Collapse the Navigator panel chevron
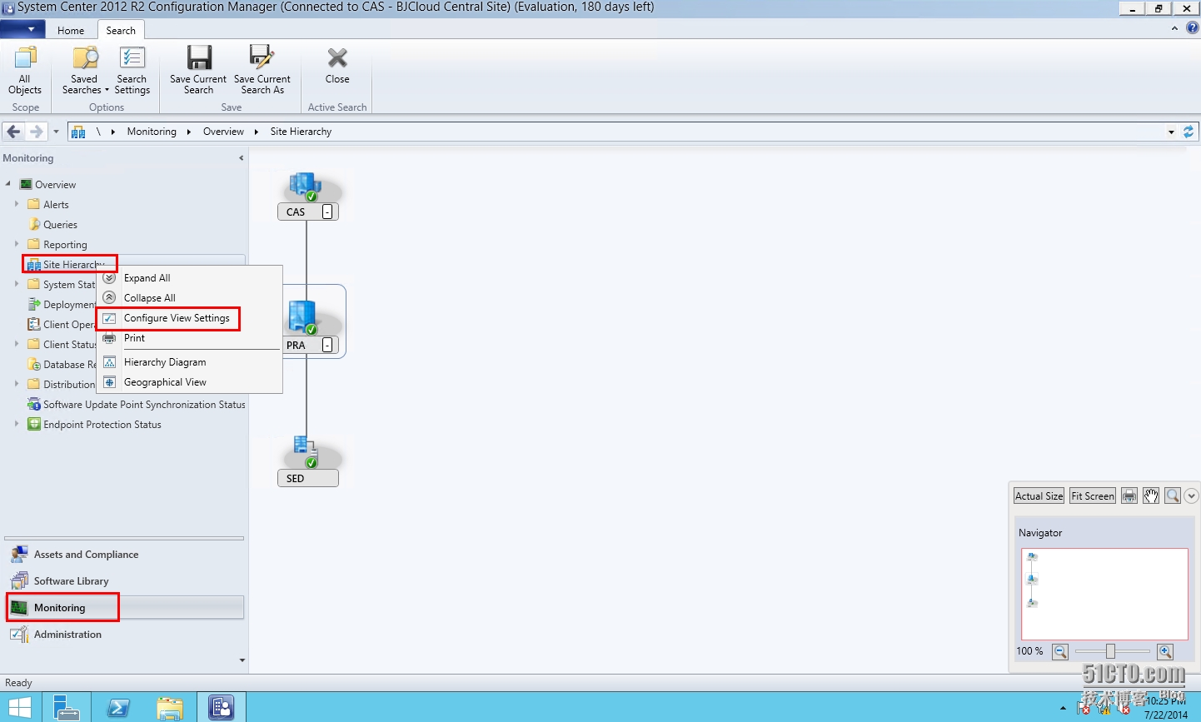1201x722 pixels. [1191, 495]
